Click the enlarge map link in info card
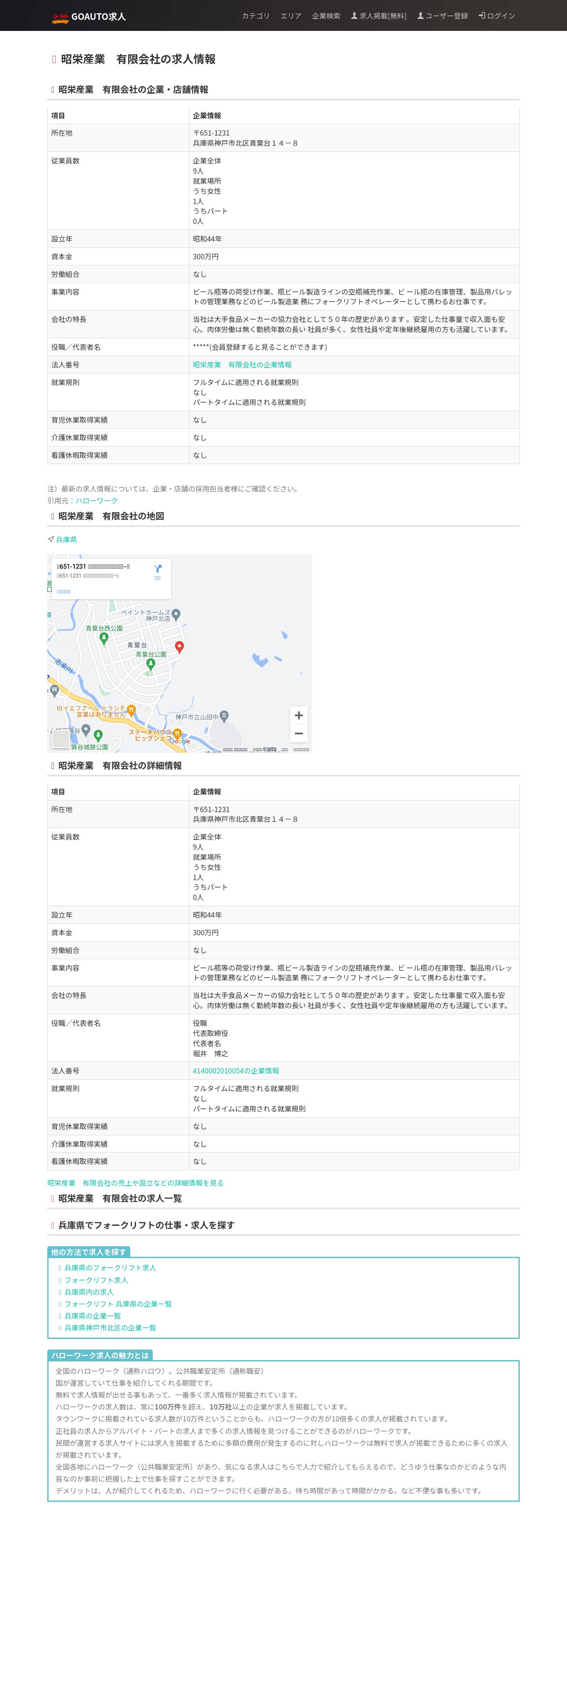Viewport: 567px width, 1701px height. pyautogui.click(x=63, y=592)
